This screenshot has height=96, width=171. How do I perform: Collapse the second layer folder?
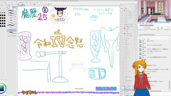tap(123, 28)
